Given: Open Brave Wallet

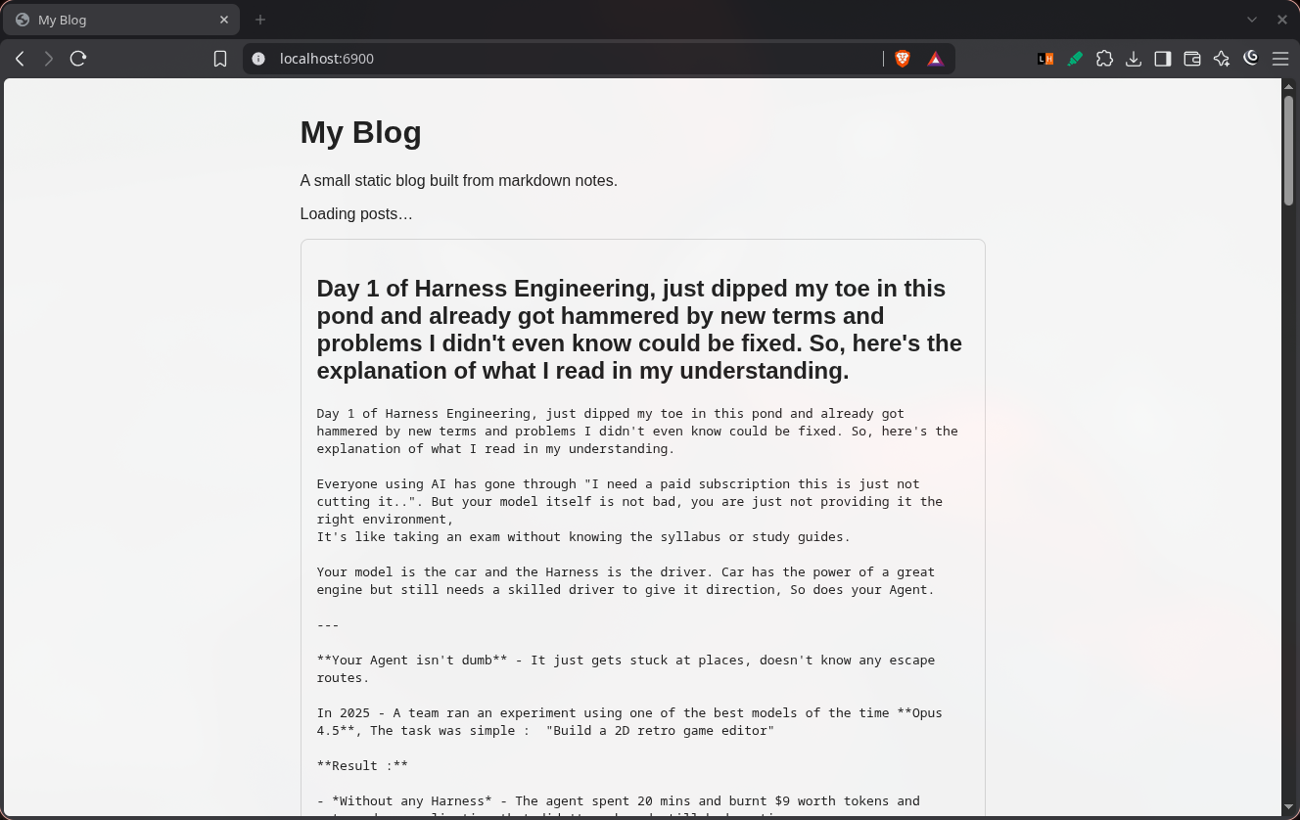Looking at the screenshot, I should (1192, 59).
